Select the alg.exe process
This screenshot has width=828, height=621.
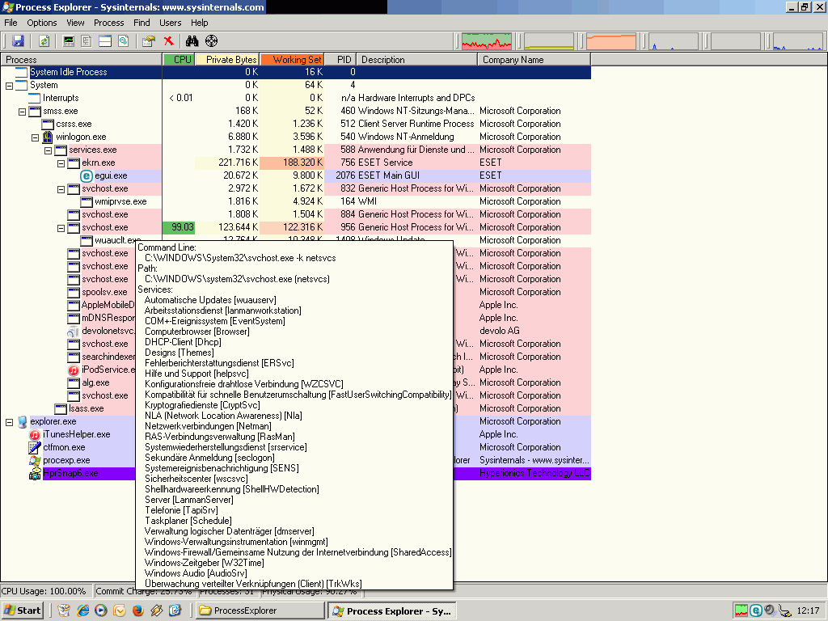(x=95, y=382)
